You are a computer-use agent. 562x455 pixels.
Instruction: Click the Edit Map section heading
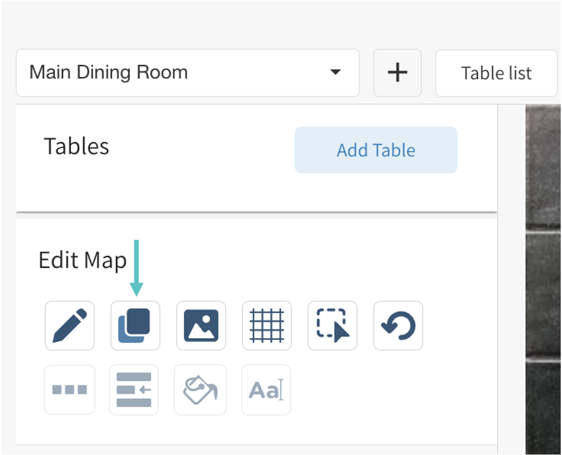click(82, 260)
